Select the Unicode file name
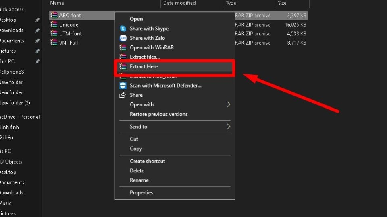Viewport: 387px width, 217px height. point(69,25)
